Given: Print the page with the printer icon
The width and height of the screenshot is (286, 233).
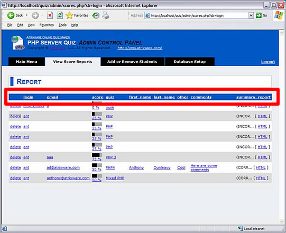Looking at the screenshot, I should click(106, 15).
